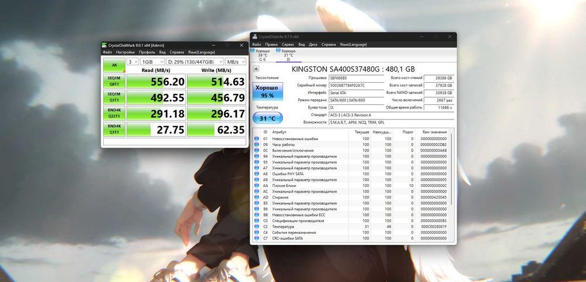Click the status orb of attribute C0
586x282 pixels.
[x=257, y=220]
